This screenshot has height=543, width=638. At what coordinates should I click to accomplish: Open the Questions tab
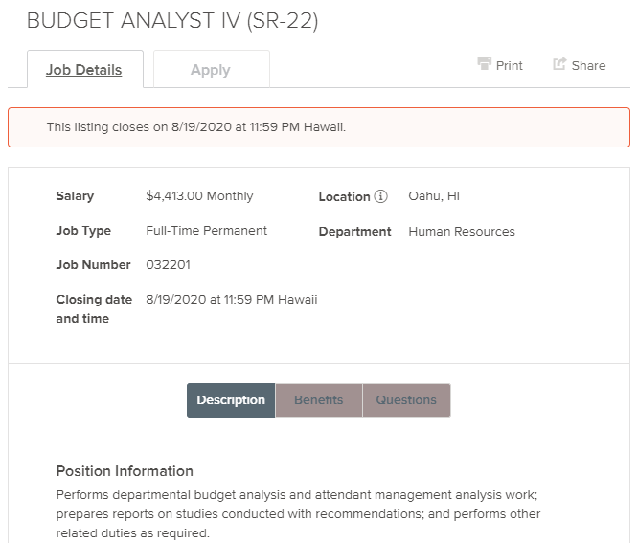406,400
